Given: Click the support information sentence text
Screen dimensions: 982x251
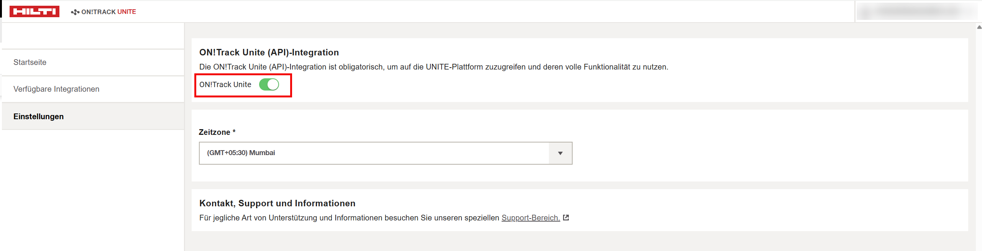Looking at the screenshot, I should point(349,218).
